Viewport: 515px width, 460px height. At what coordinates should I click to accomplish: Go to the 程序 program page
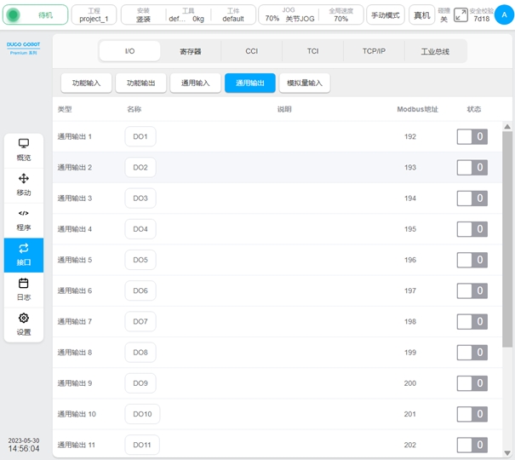(x=24, y=220)
